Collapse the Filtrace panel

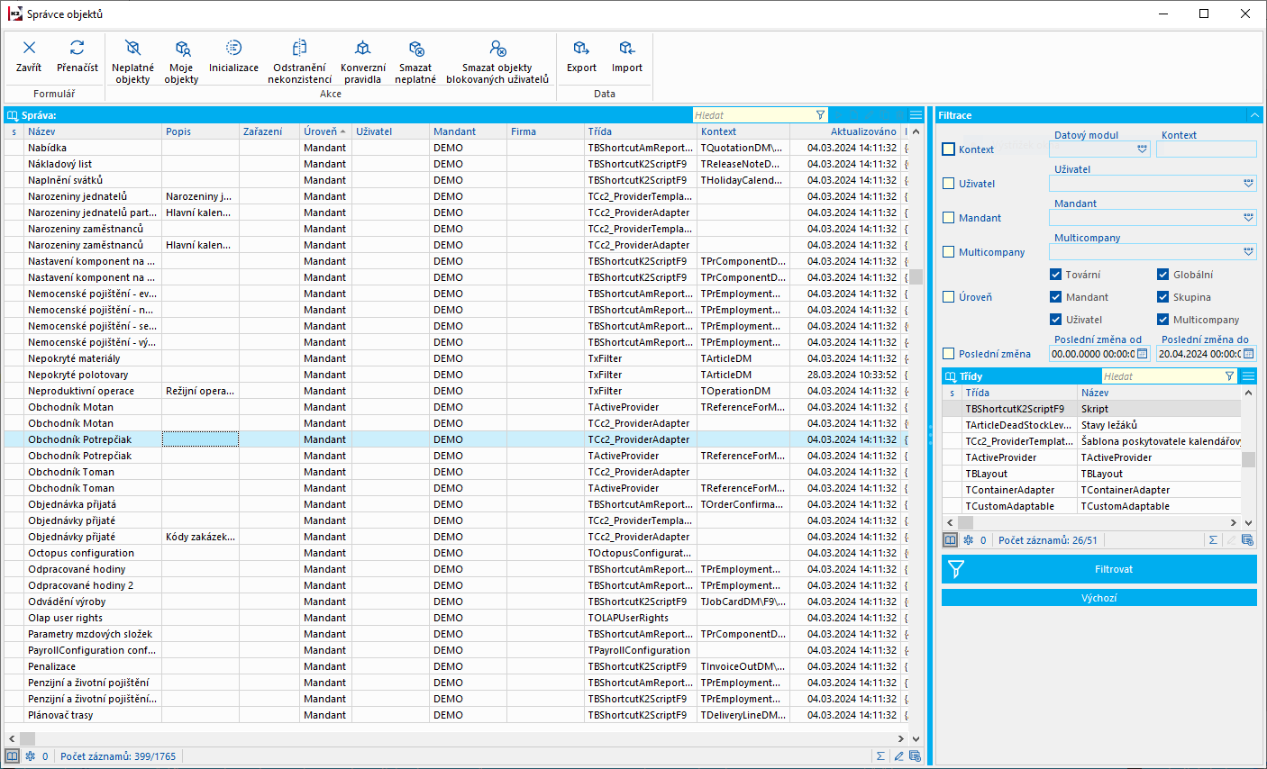click(x=1253, y=115)
